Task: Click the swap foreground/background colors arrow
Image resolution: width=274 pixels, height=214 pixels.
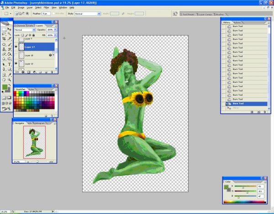Action: (10, 85)
